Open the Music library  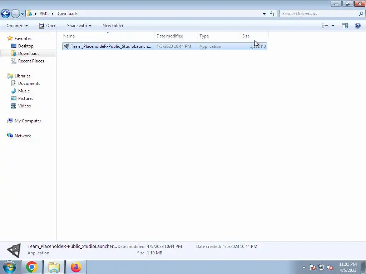pos(24,91)
